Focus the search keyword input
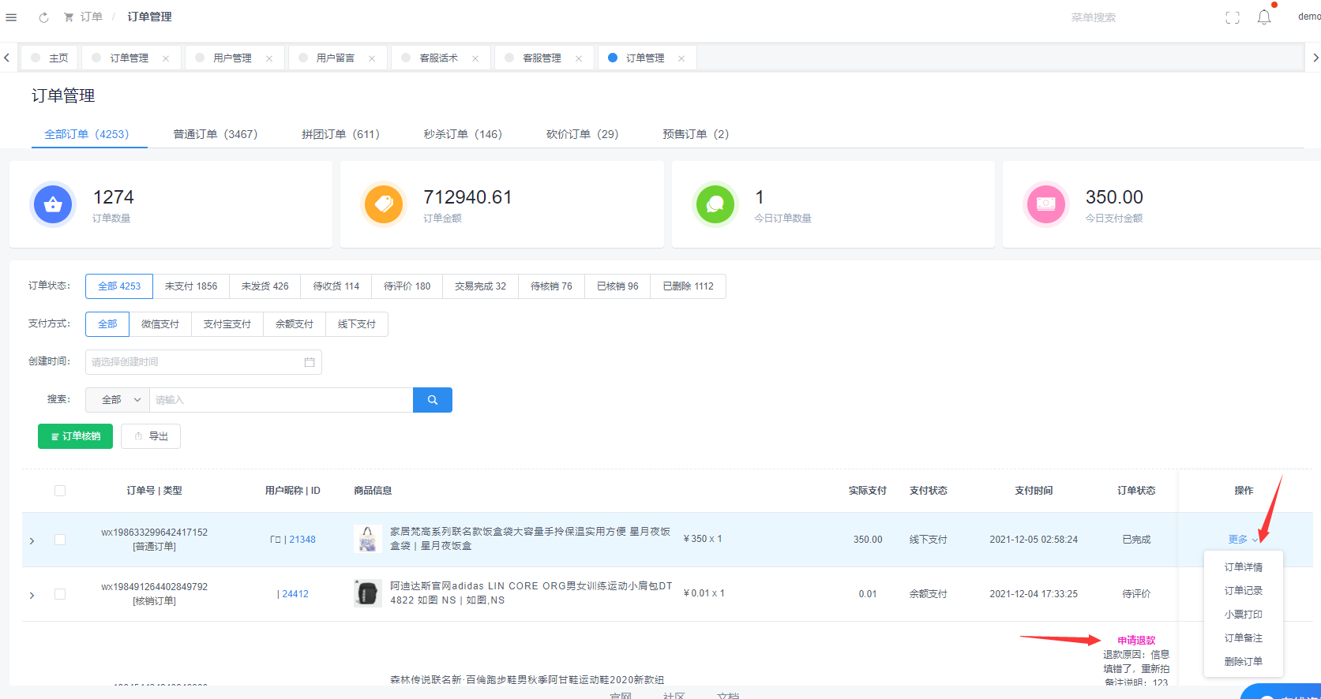 [x=281, y=400]
